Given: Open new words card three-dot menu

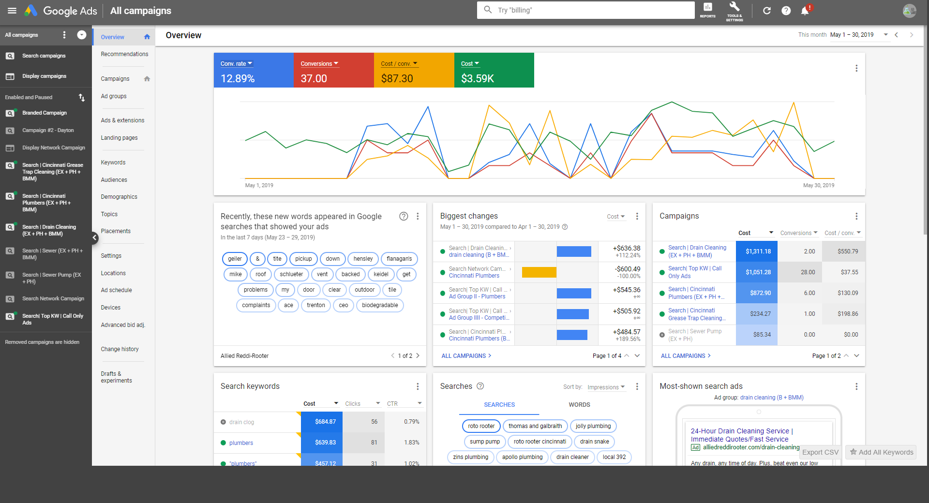Looking at the screenshot, I should [418, 216].
